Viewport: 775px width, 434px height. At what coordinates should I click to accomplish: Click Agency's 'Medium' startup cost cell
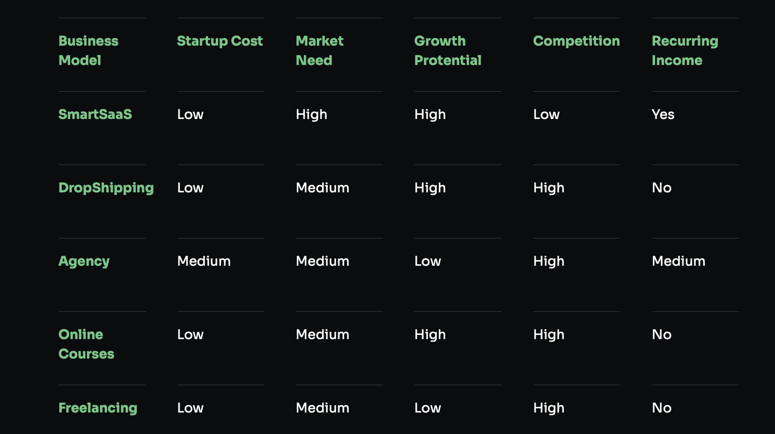(x=204, y=261)
